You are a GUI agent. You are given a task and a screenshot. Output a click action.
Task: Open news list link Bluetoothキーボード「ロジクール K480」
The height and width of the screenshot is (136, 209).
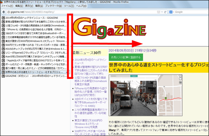[x=91, y=103]
